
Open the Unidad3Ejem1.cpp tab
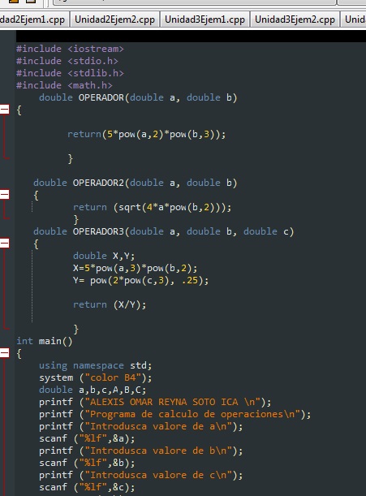pyautogui.click(x=205, y=19)
